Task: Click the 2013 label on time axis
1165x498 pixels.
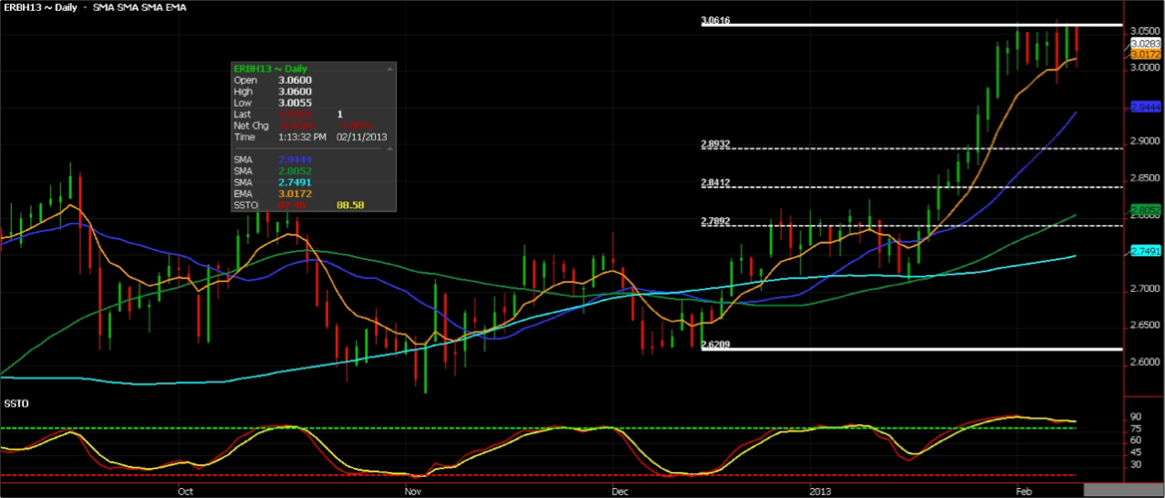Action: pyautogui.click(x=820, y=491)
